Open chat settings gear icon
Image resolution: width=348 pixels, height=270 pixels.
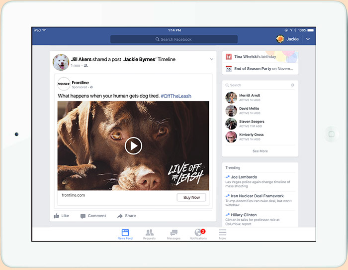[292, 85]
